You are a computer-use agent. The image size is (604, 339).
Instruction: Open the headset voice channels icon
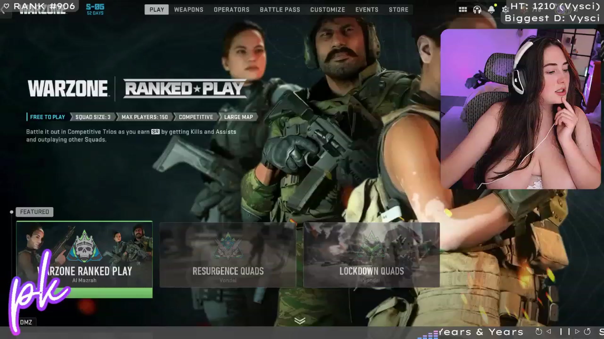point(477,10)
